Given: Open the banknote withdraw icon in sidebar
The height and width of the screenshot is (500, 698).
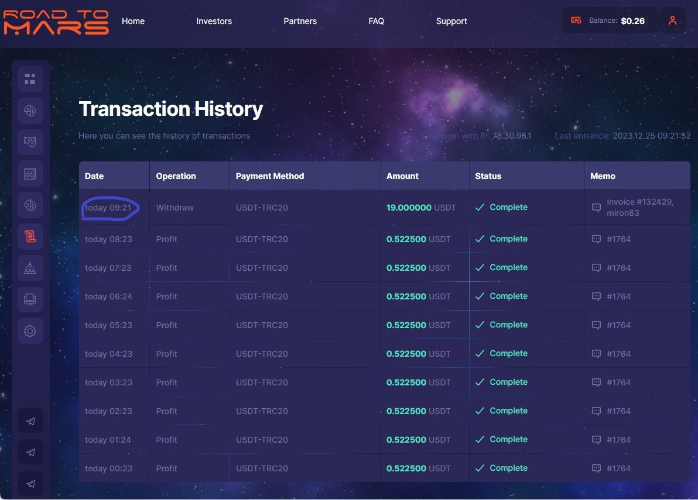Looking at the screenshot, I should point(30,142).
